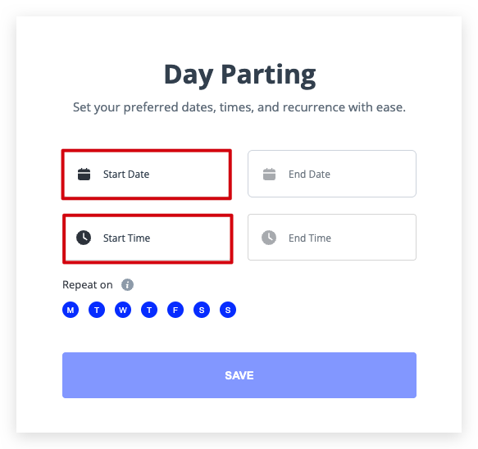Image resolution: width=478 pixels, height=449 pixels.
Task: Select the End Time input field
Action: click(x=332, y=237)
